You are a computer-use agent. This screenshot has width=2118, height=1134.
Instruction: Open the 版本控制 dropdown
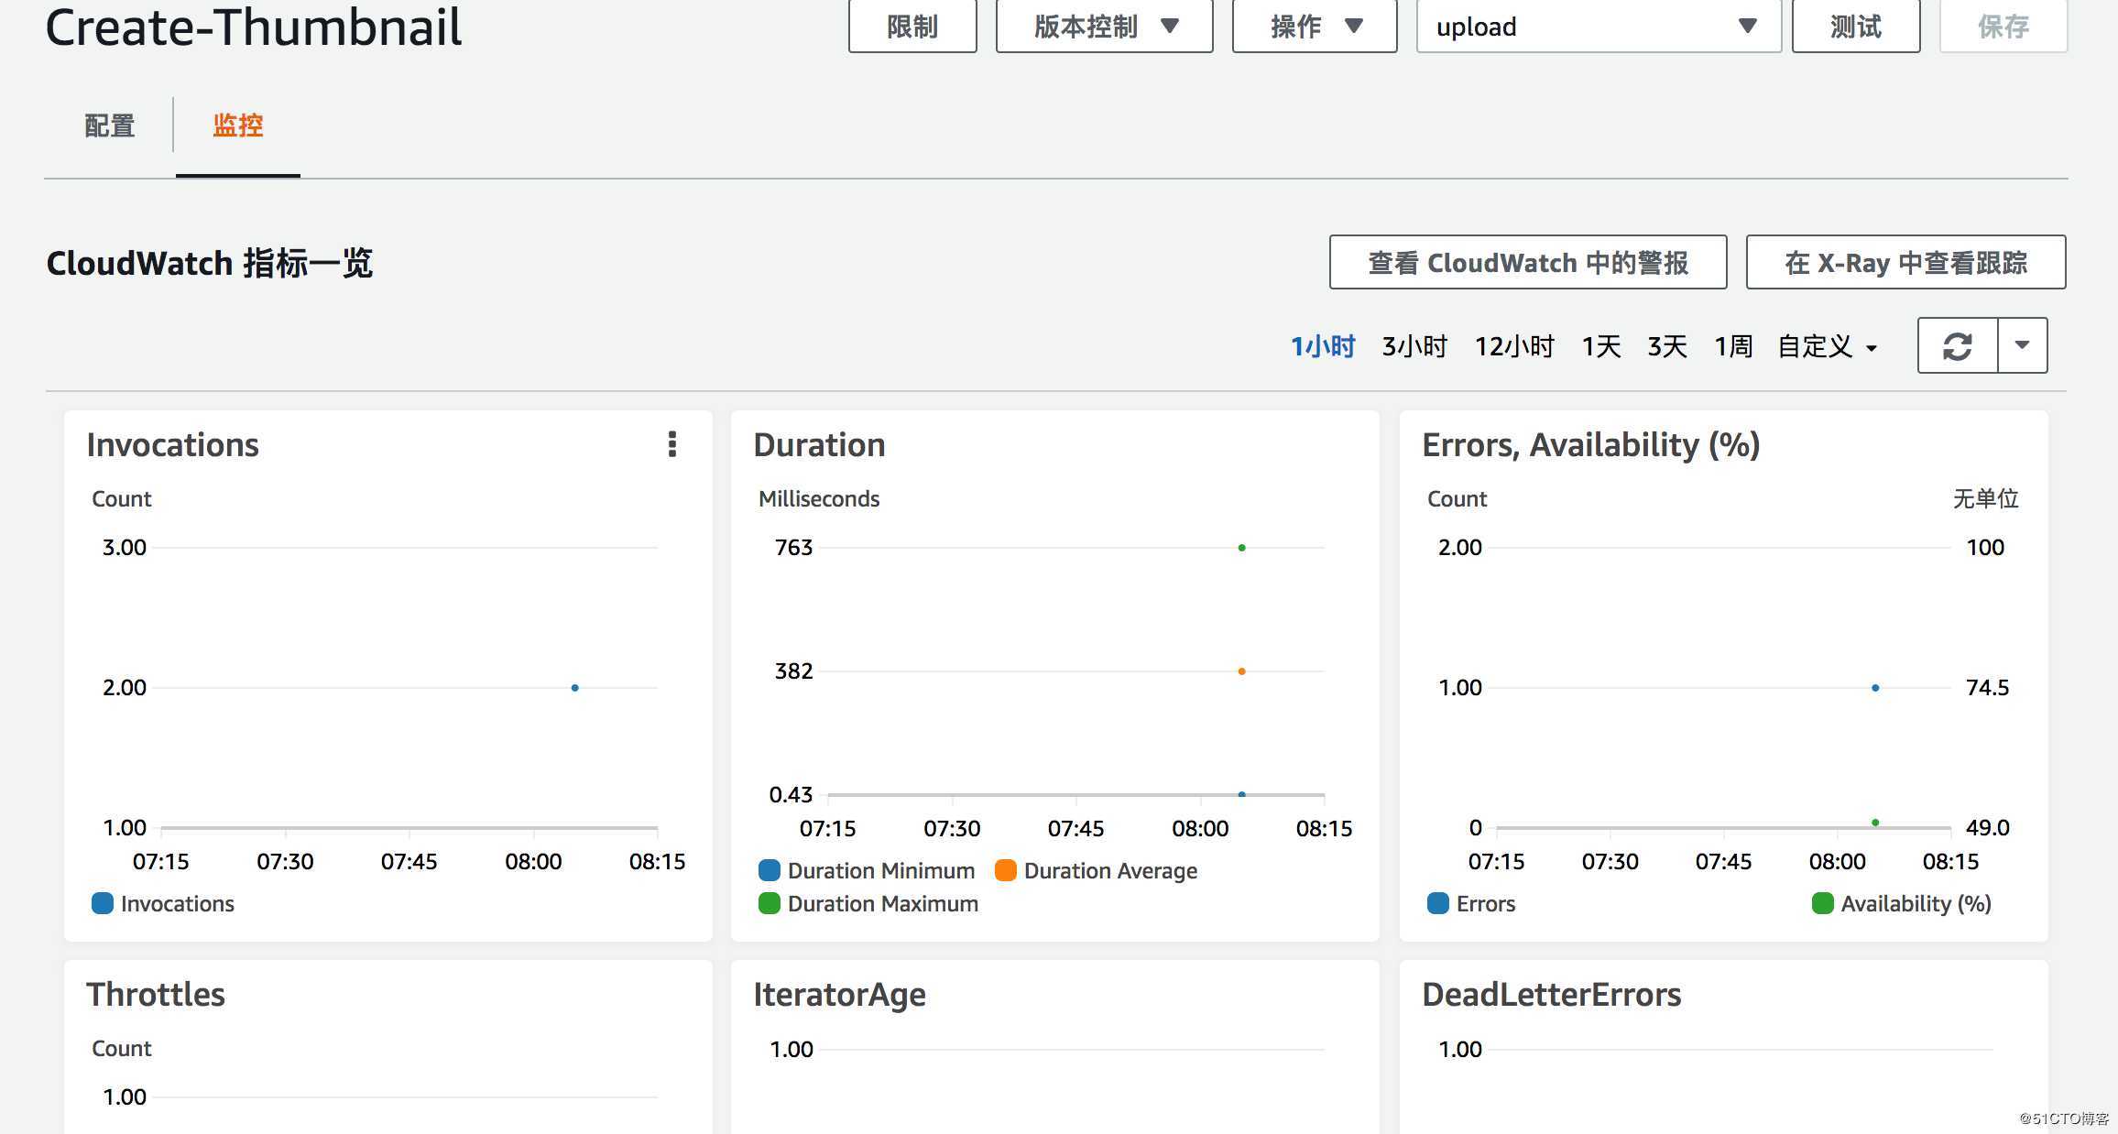[x=1104, y=27]
